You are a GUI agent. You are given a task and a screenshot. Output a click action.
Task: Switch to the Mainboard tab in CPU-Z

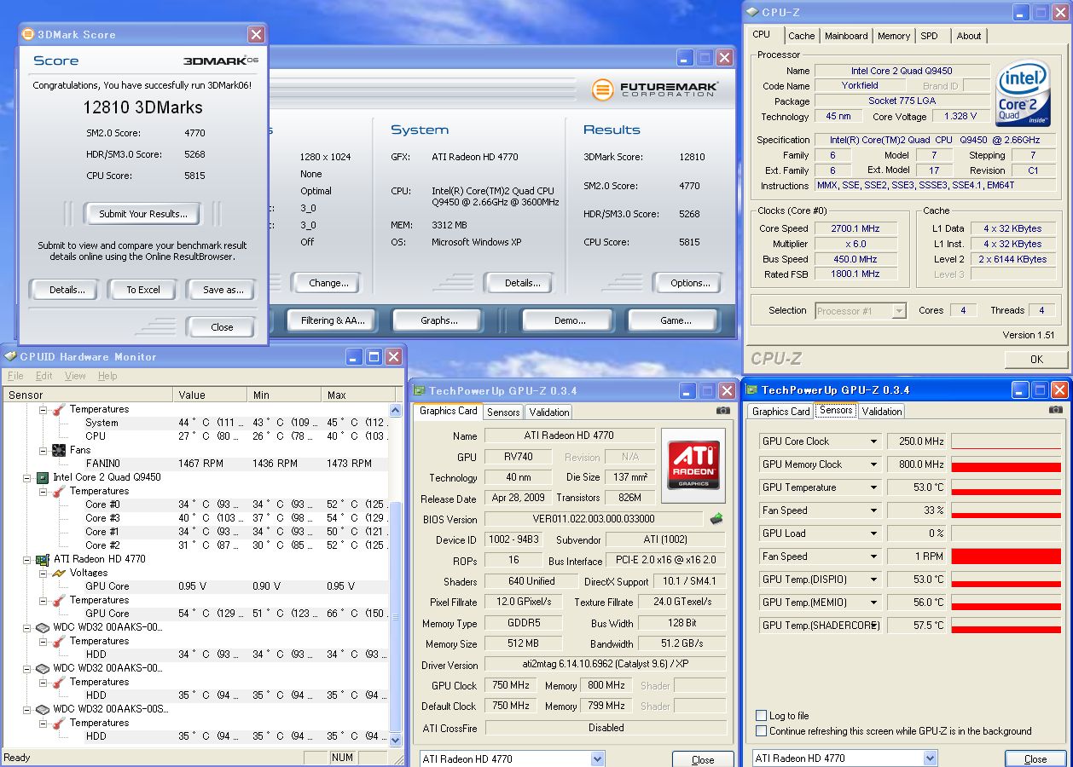tap(845, 36)
